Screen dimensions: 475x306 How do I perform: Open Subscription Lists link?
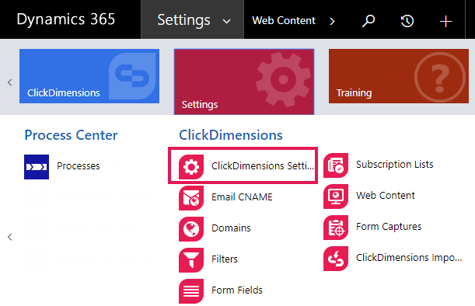pyautogui.click(x=394, y=165)
